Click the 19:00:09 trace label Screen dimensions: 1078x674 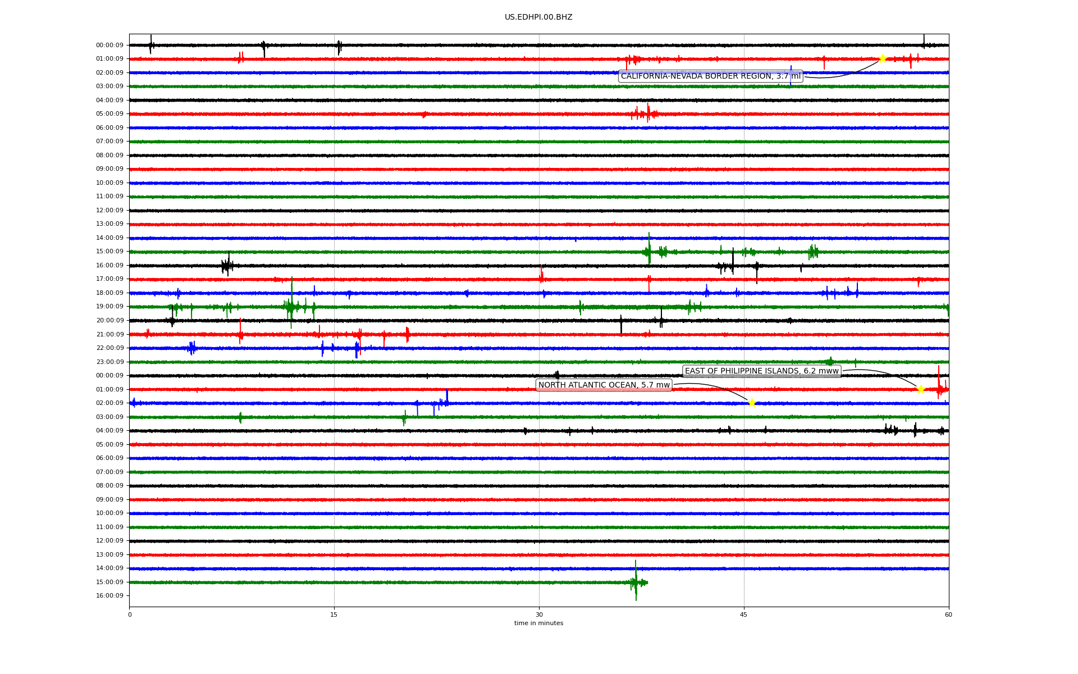[109, 307]
